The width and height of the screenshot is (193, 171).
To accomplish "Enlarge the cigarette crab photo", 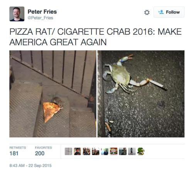I will tap(141, 94).
